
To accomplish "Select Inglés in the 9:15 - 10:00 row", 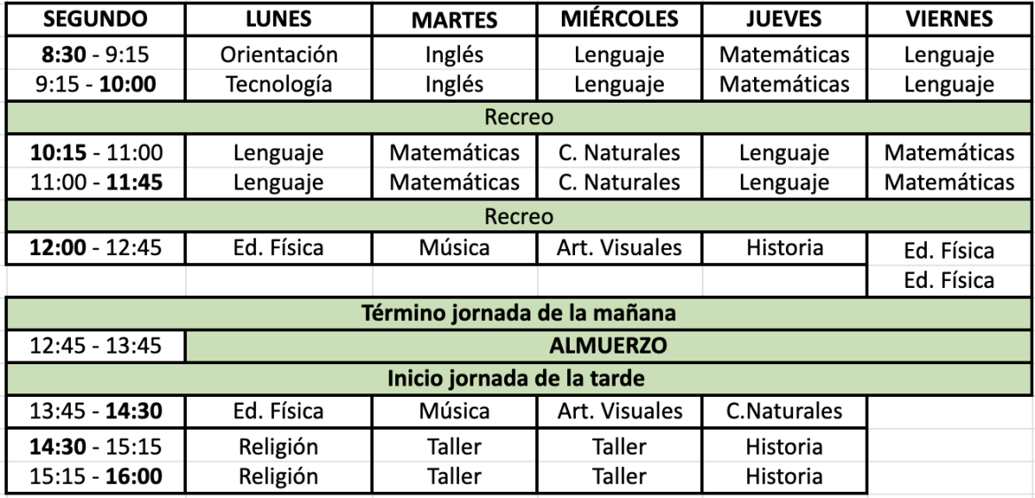I will click(455, 85).
